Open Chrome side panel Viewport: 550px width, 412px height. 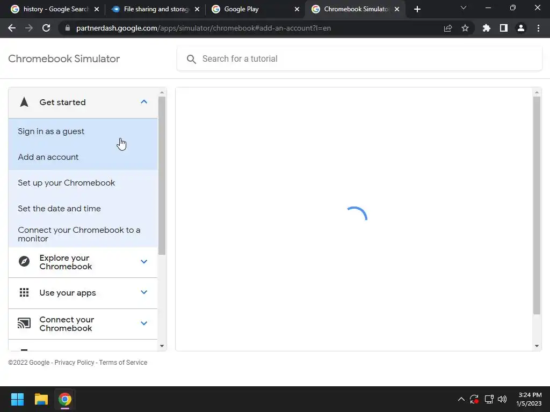(504, 28)
